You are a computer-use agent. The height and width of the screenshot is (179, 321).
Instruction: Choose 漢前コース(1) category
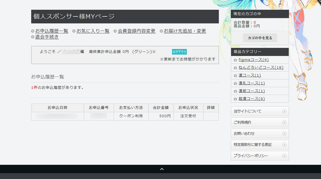(252, 91)
